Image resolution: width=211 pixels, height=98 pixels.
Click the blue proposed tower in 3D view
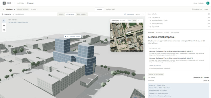(75, 57)
